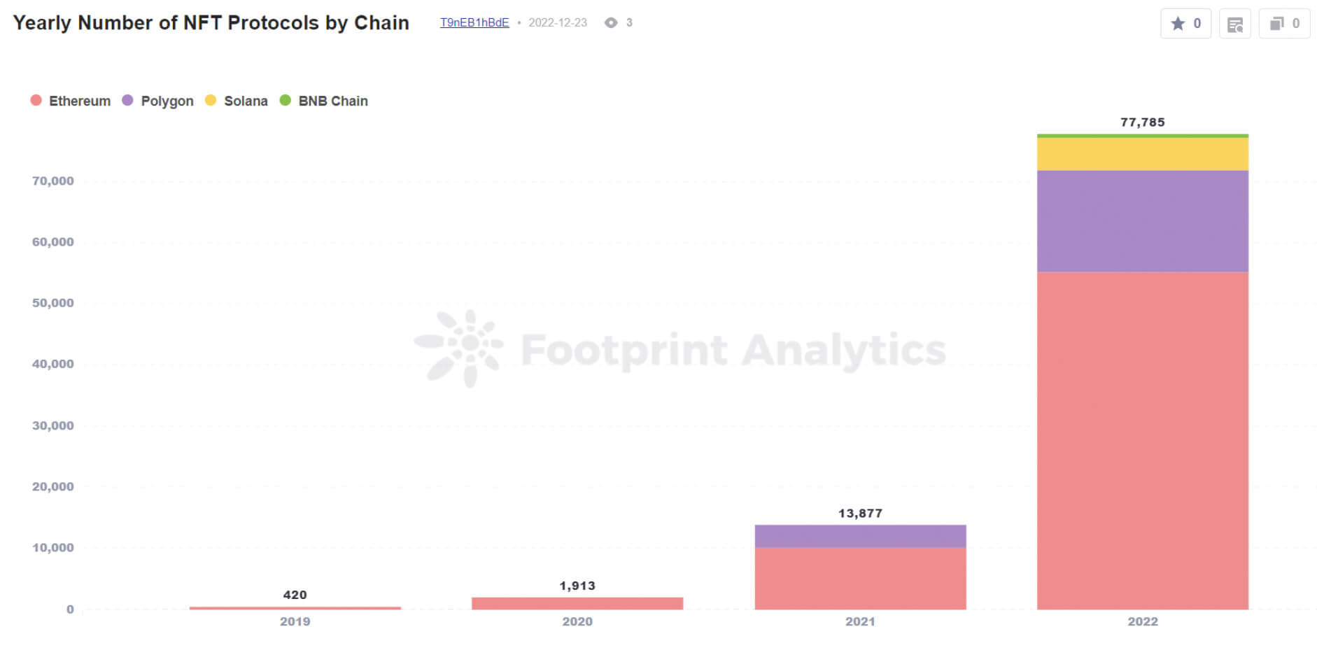Open the chart data preview icon
Screen dimensions: 1317x648
point(1234,22)
